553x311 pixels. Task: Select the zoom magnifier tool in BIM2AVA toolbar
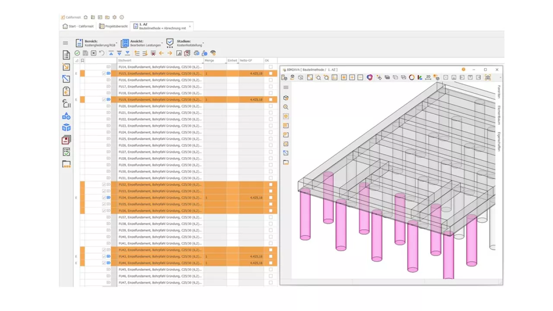(x=318, y=78)
